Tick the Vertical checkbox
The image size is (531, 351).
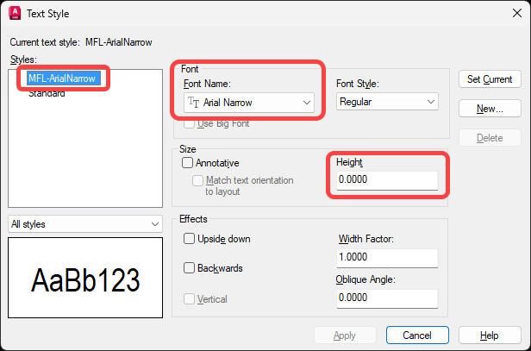coord(190,298)
